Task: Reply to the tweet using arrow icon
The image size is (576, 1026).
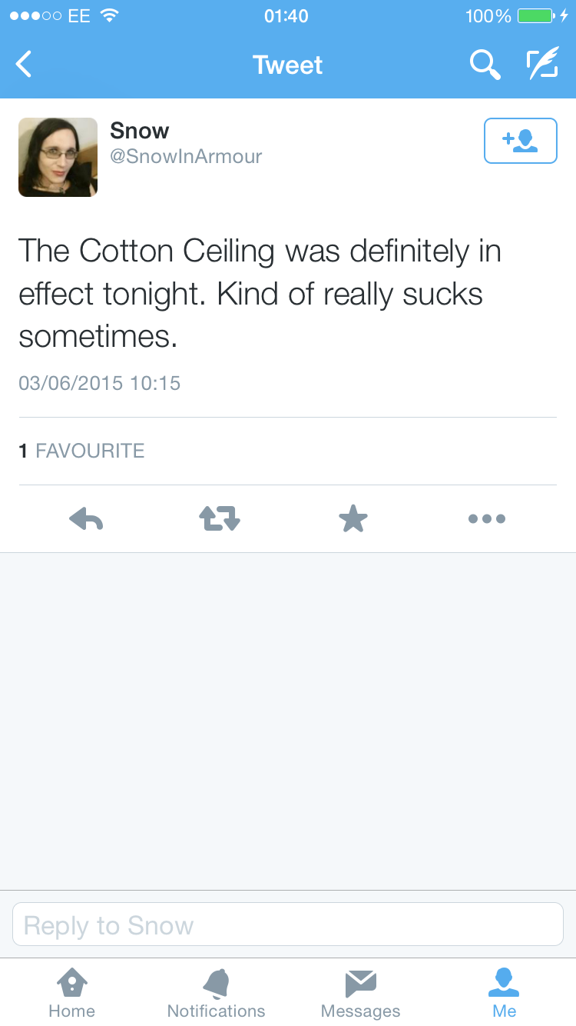Action: [x=86, y=519]
